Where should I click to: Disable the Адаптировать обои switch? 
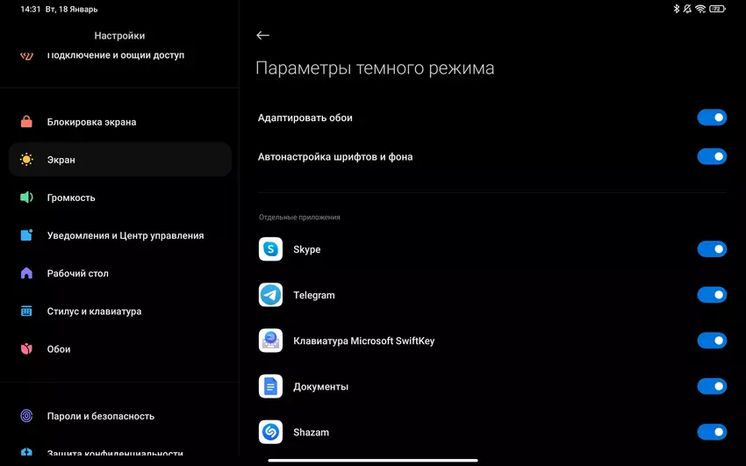tap(712, 118)
